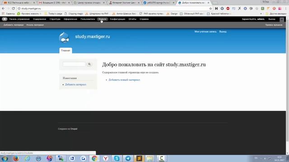Click the browser reload button
Viewport: 289px width, 162px height.
click(13, 9)
